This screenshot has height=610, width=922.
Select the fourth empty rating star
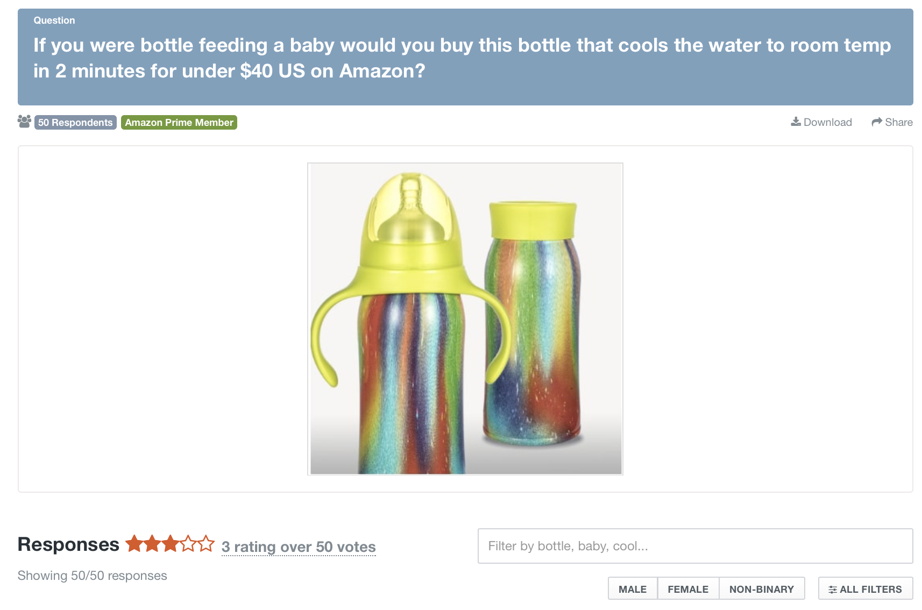click(x=188, y=544)
